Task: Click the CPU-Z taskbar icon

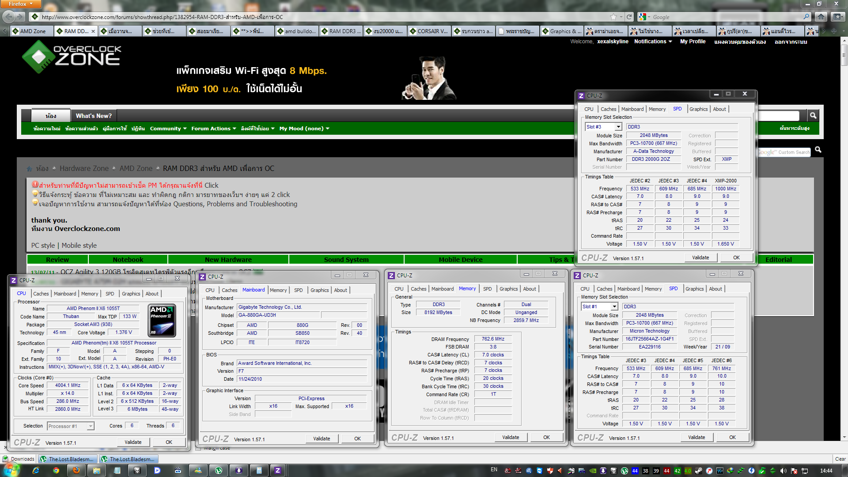Action: [278, 470]
